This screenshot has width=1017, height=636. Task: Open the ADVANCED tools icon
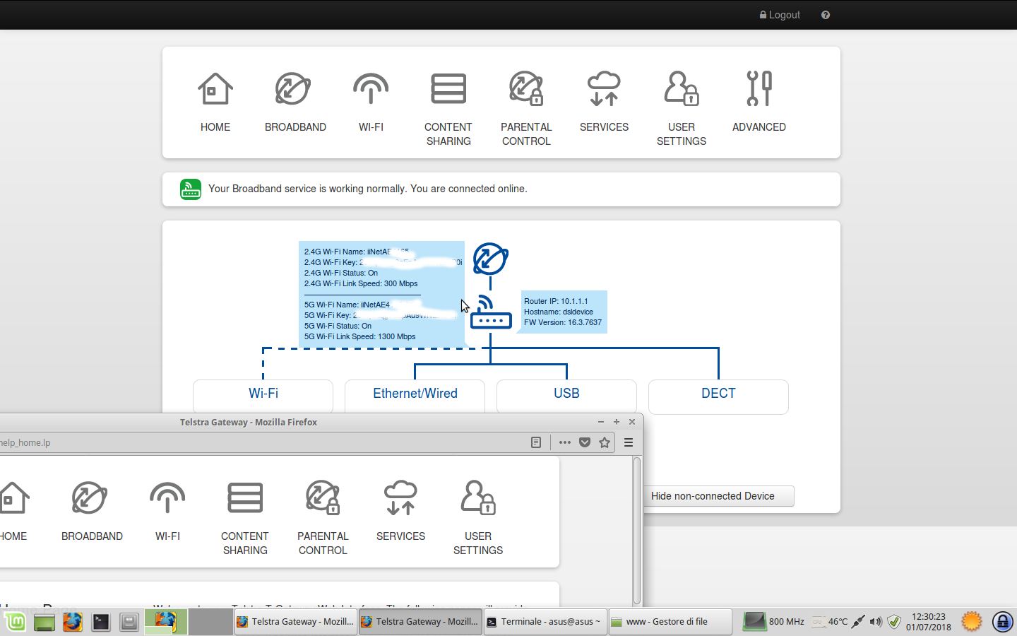[x=759, y=90]
